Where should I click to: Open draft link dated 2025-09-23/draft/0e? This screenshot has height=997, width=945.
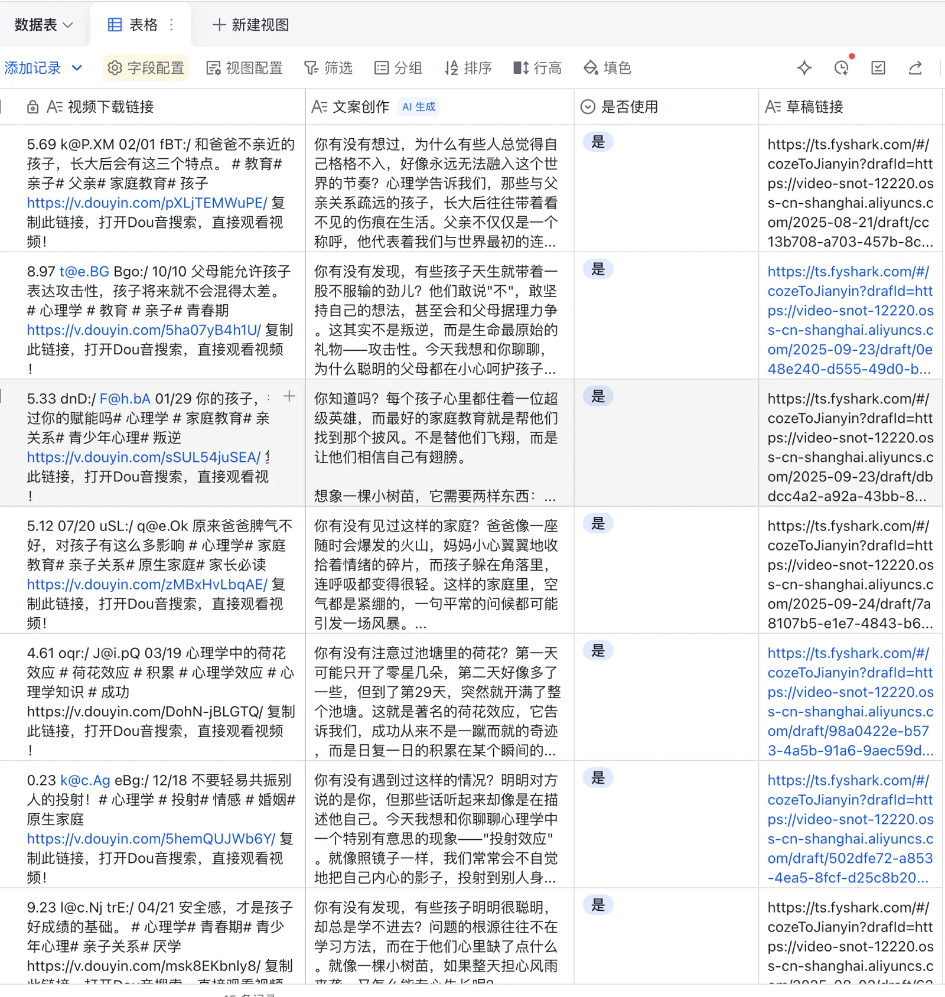point(850,320)
